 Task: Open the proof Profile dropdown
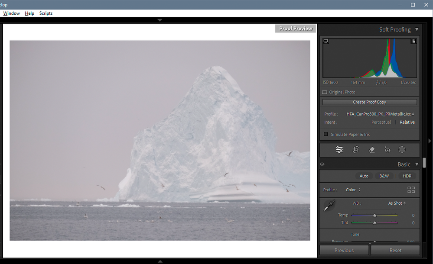point(380,114)
